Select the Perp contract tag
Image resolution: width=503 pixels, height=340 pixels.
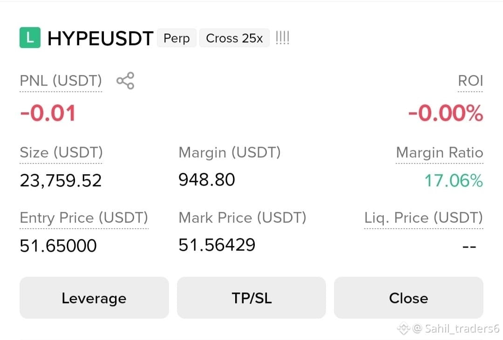(x=177, y=38)
